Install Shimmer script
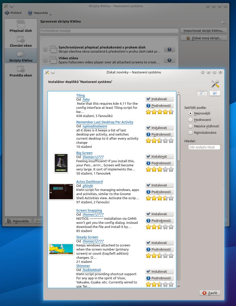236x306 pixels. (x=160, y=271)
